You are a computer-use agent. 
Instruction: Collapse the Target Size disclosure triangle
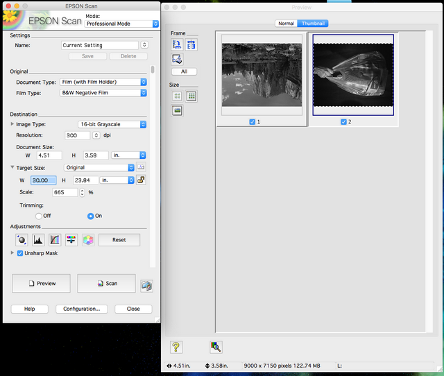click(12, 167)
